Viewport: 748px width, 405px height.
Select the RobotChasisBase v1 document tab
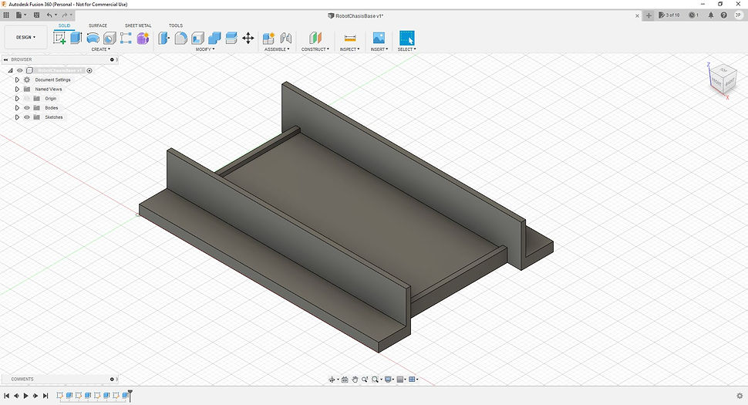(x=355, y=15)
